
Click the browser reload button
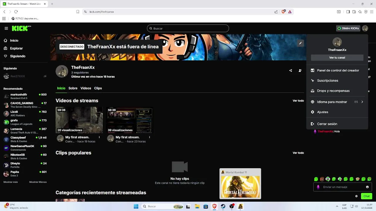16,12
